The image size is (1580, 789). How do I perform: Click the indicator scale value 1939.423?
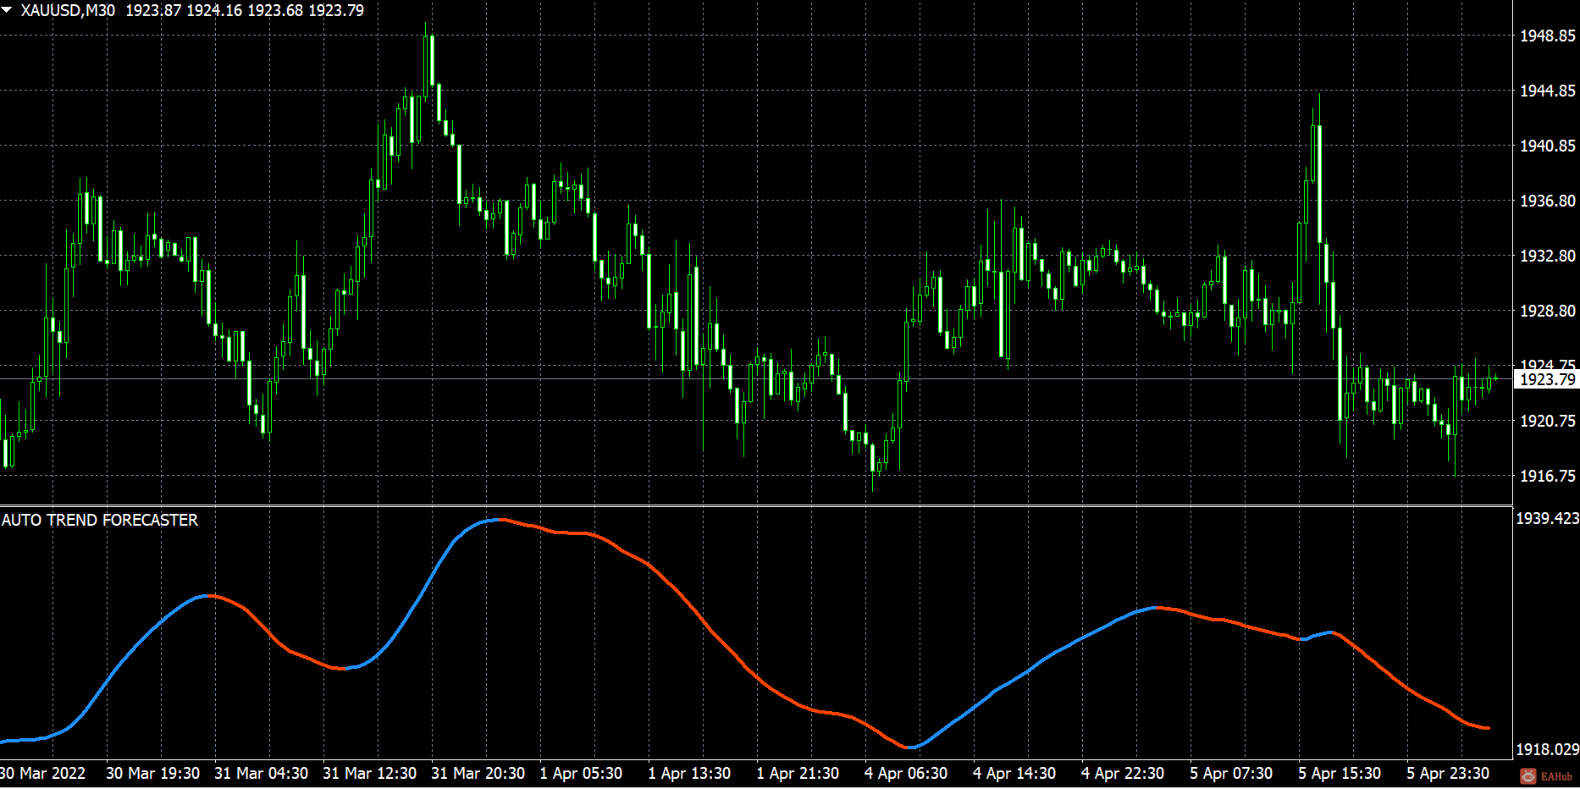pos(1547,518)
